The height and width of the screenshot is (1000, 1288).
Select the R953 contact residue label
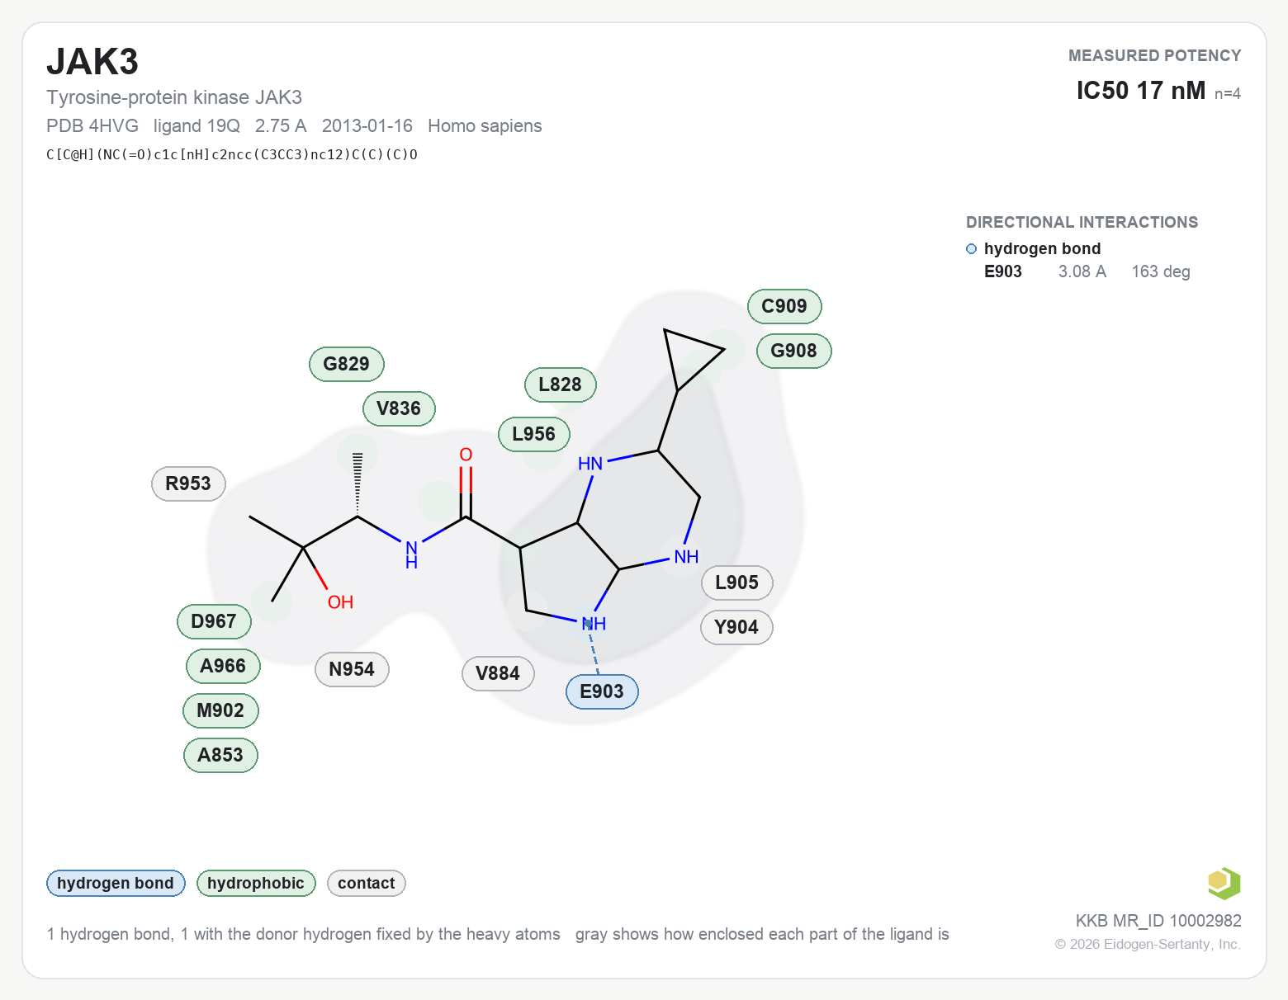(x=188, y=483)
